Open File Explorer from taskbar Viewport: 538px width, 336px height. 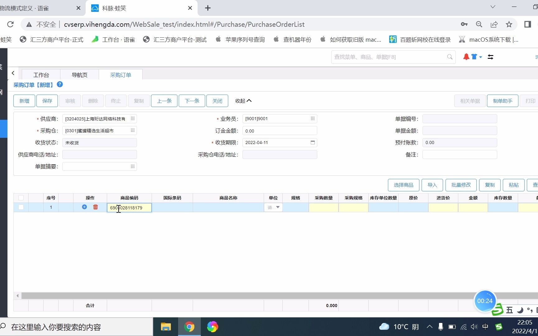click(166, 327)
